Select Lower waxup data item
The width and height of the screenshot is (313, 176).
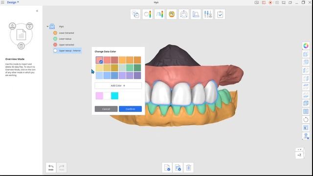65,39
